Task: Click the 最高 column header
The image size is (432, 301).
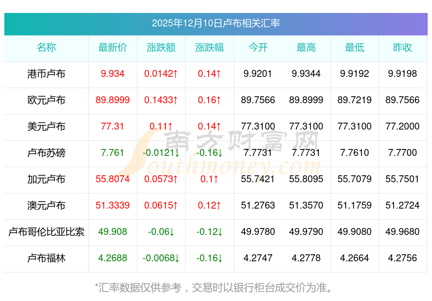Action: [x=306, y=48]
